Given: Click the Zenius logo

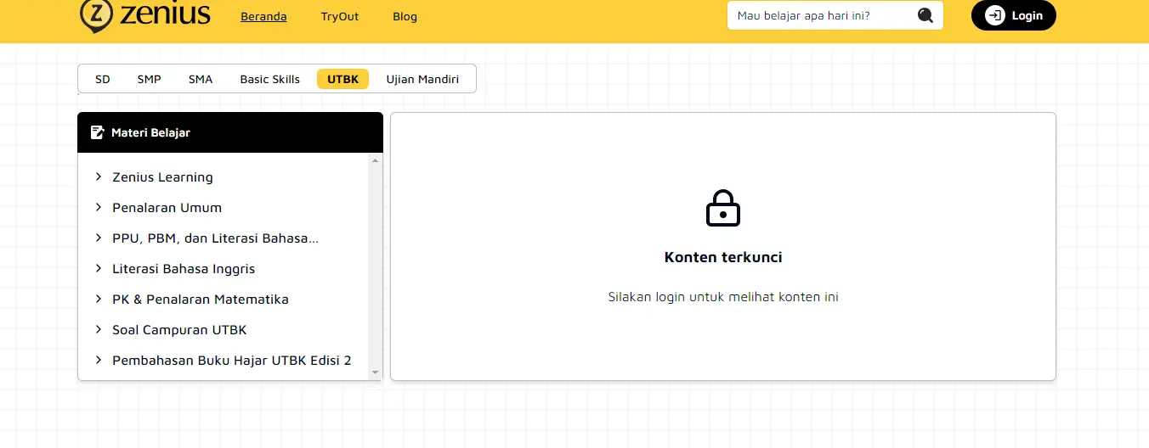Looking at the screenshot, I should pyautogui.click(x=145, y=15).
